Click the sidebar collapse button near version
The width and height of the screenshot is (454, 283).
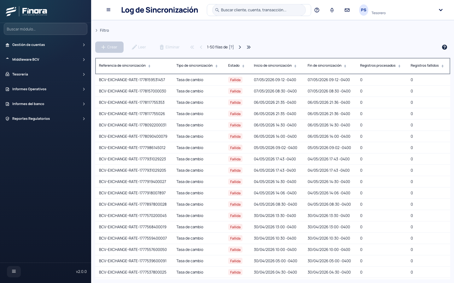pos(14,272)
